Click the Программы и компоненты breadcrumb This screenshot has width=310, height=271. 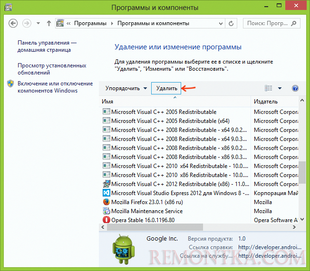pos(153,23)
